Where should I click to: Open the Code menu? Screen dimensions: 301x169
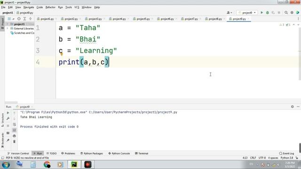(40, 8)
